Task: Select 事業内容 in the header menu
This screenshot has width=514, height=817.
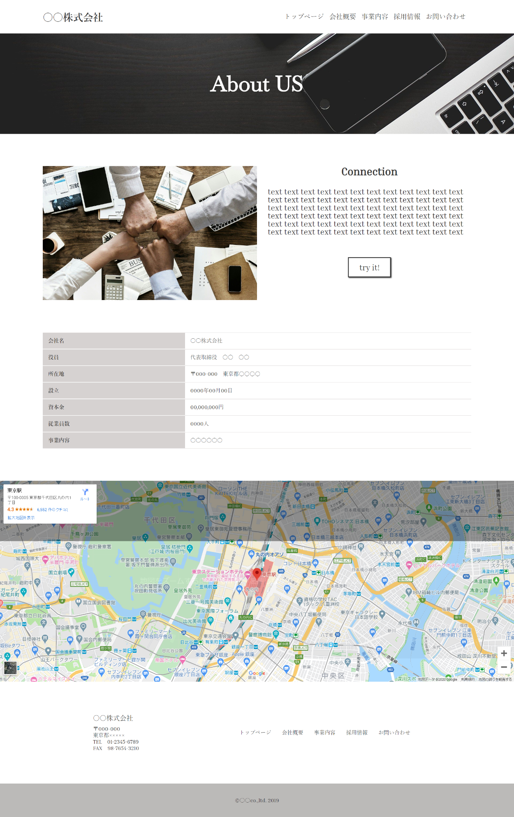Action: 375,16
